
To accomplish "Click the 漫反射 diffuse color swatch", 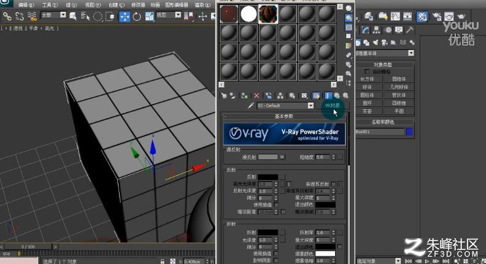I will point(268,157).
